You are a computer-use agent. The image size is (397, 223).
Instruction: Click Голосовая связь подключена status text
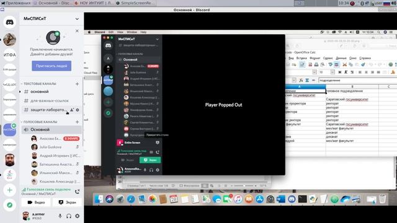[x=46, y=190]
